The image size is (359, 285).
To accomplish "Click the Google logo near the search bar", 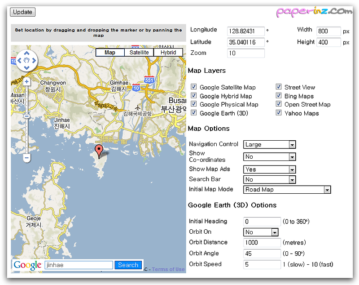I will (x=27, y=265).
